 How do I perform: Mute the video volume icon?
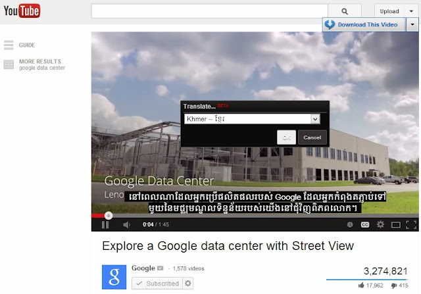(x=126, y=224)
